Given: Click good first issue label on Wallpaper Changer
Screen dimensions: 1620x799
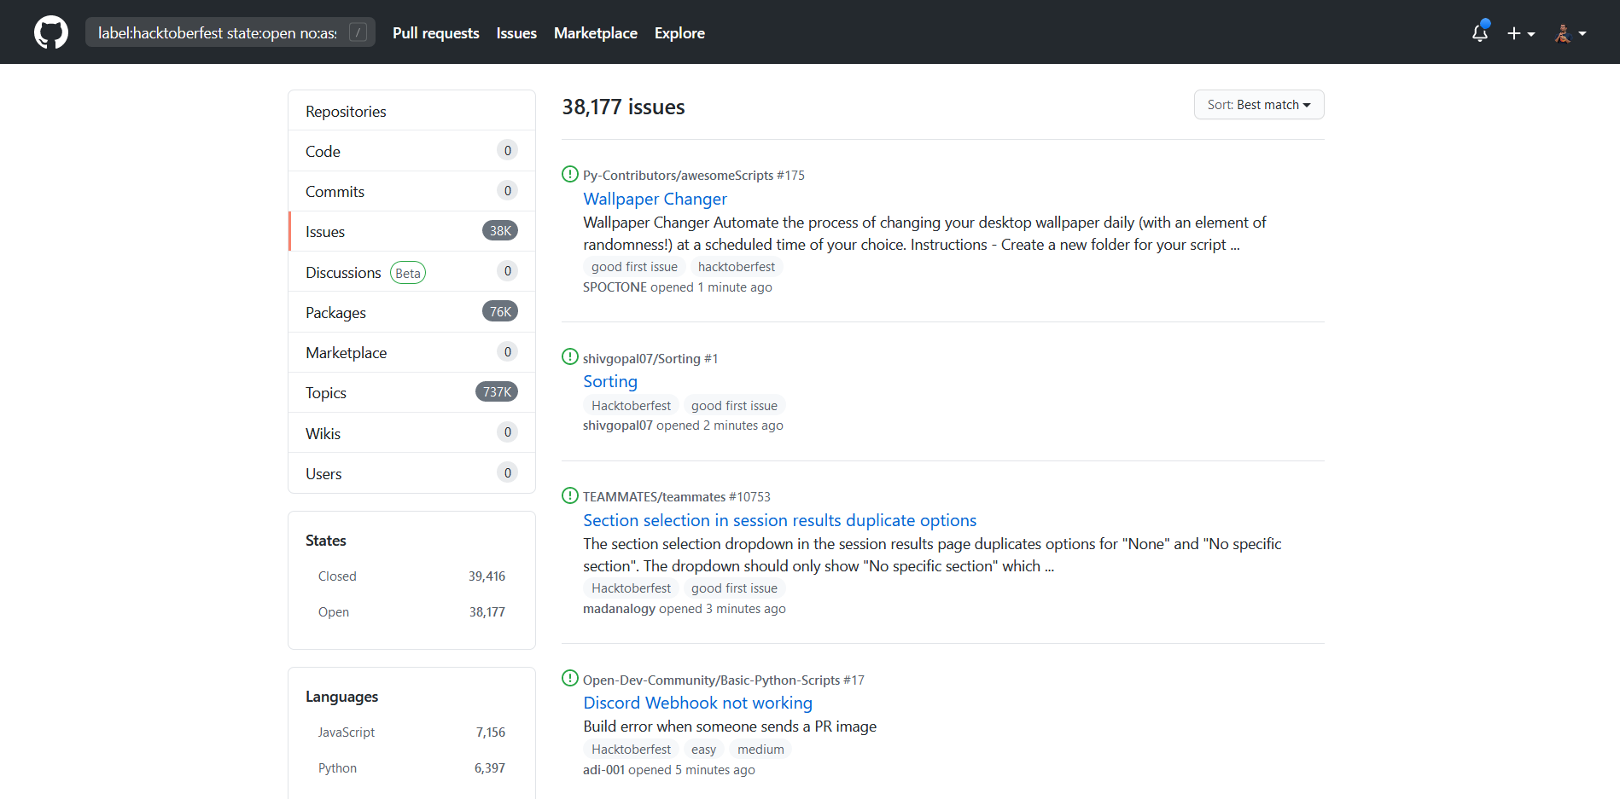Looking at the screenshot, I should click(634, 267).
